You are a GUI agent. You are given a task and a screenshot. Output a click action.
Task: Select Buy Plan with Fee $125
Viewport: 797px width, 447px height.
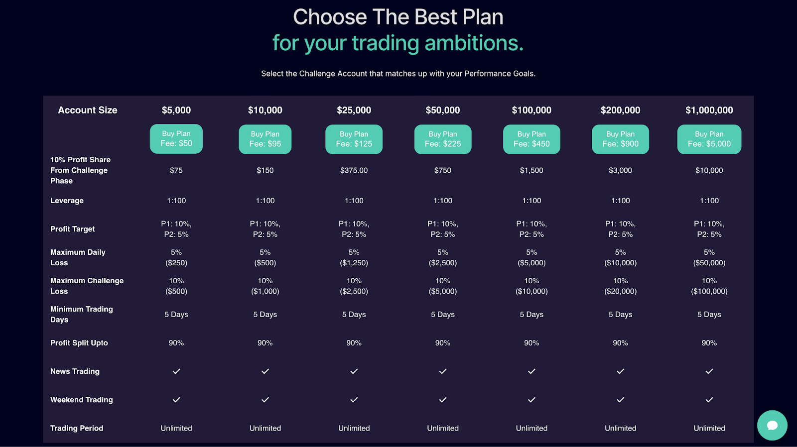[354, 139]
